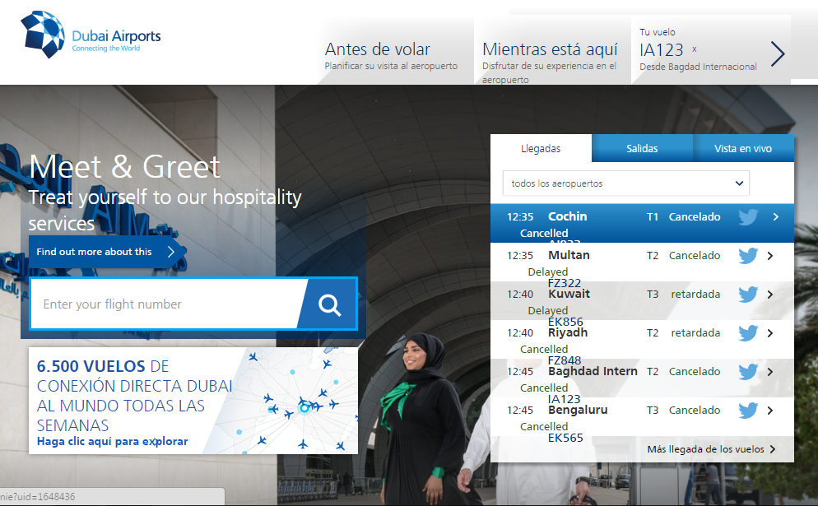Select the Bengaluru 12:45 arrival
This screenshot has height=506, width=818.
[642, 416]
